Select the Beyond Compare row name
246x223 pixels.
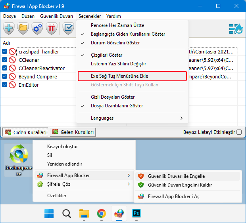(38, 76)
